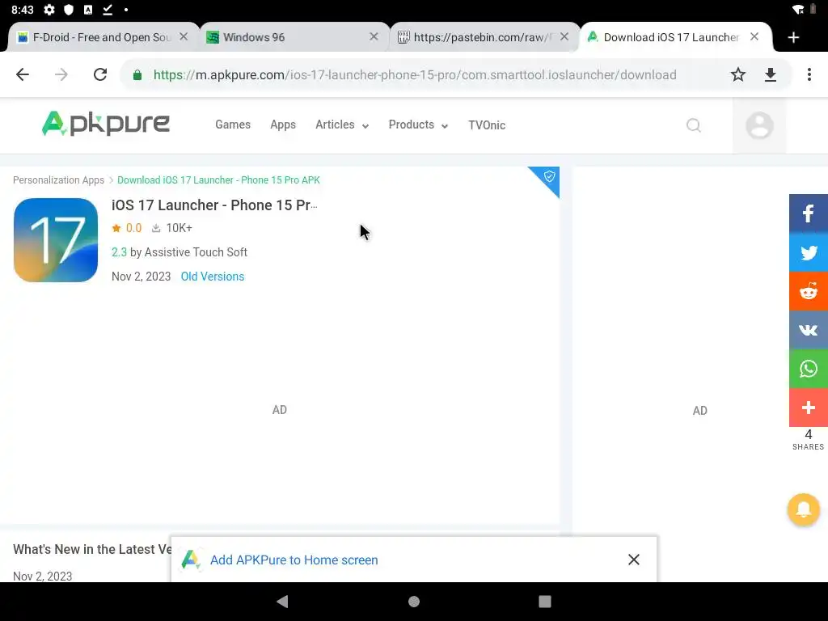
Task: Share page on WhatsApp
Action: tap(809, 369)
